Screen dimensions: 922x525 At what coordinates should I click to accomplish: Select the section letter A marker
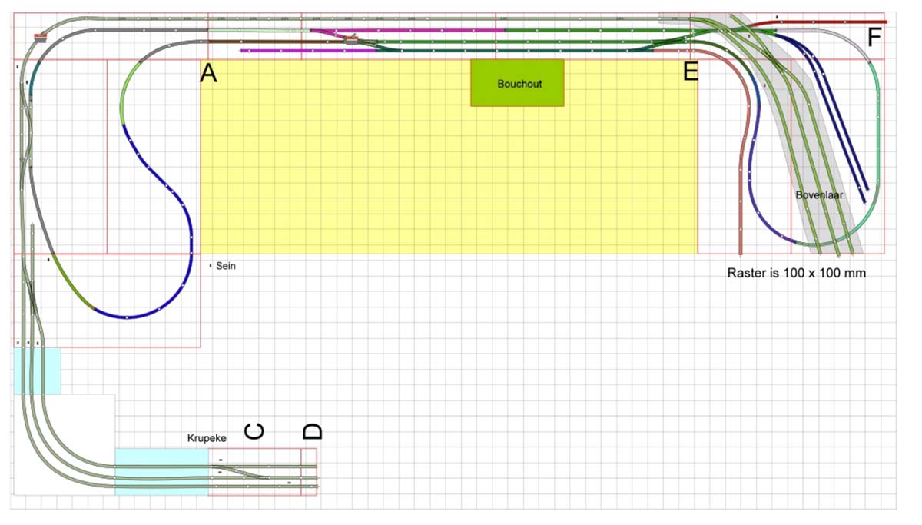pyautogui.click(x=208, y=74)
